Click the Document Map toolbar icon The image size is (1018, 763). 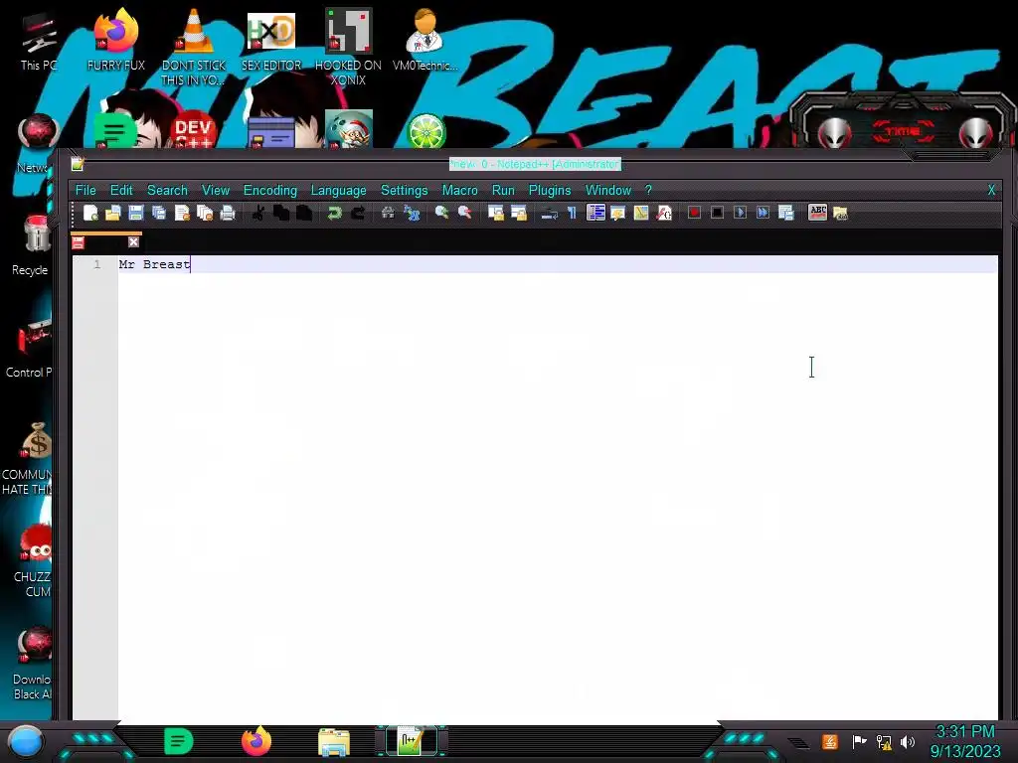tap(641, 213)
